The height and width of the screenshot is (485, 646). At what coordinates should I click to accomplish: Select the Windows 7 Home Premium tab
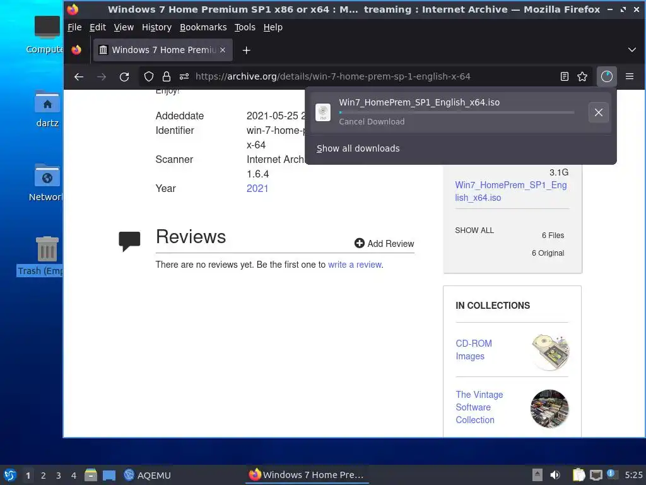click(x=163, y=50)
